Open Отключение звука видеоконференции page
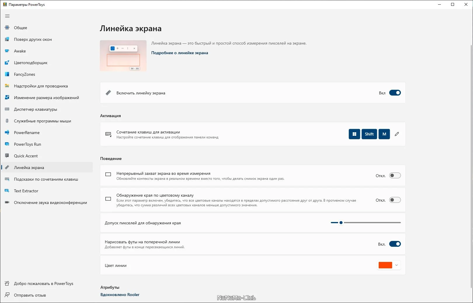The width and height of the screenshot is (473, 303). point(47,202)
